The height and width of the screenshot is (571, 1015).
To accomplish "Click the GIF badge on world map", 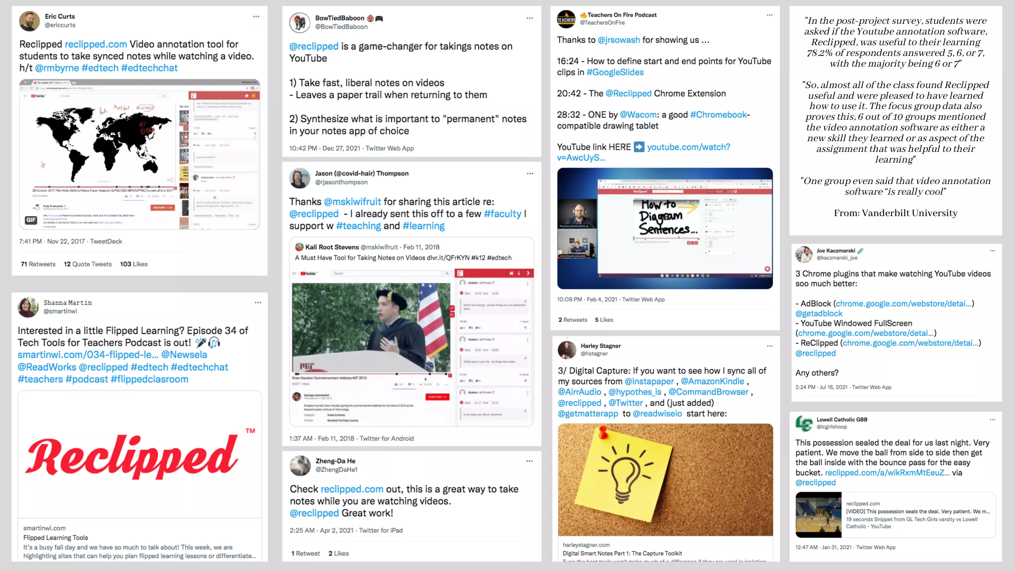I will point(31,220).
